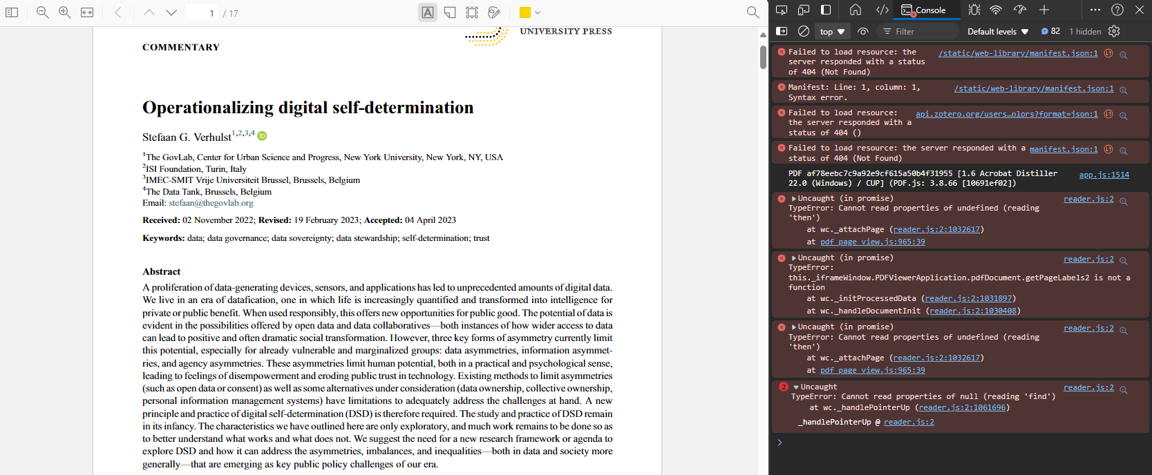
Task: Open console settings gear
Action: pos(1114,31)
